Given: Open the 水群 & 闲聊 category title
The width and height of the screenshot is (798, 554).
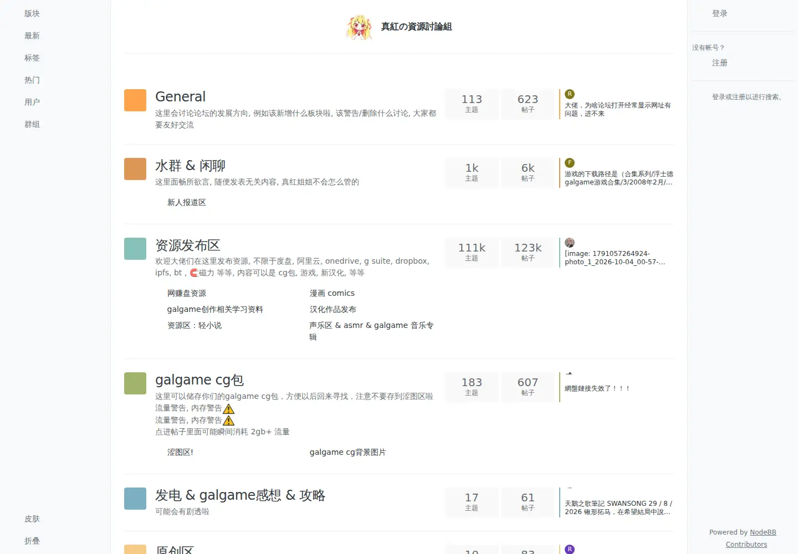Looking at the screenshot, I should (x=190, y=166).
